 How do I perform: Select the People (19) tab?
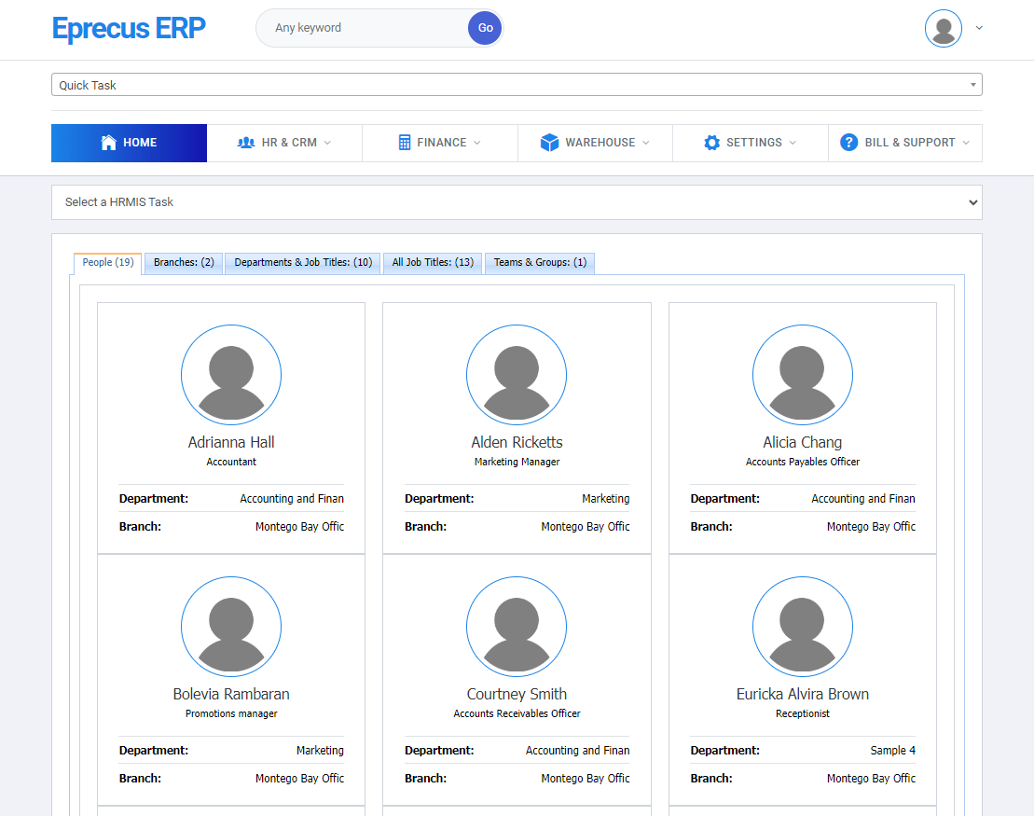point(108,263)
